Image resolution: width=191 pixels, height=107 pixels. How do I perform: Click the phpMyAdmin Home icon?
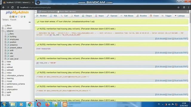[x=10, y=17]
